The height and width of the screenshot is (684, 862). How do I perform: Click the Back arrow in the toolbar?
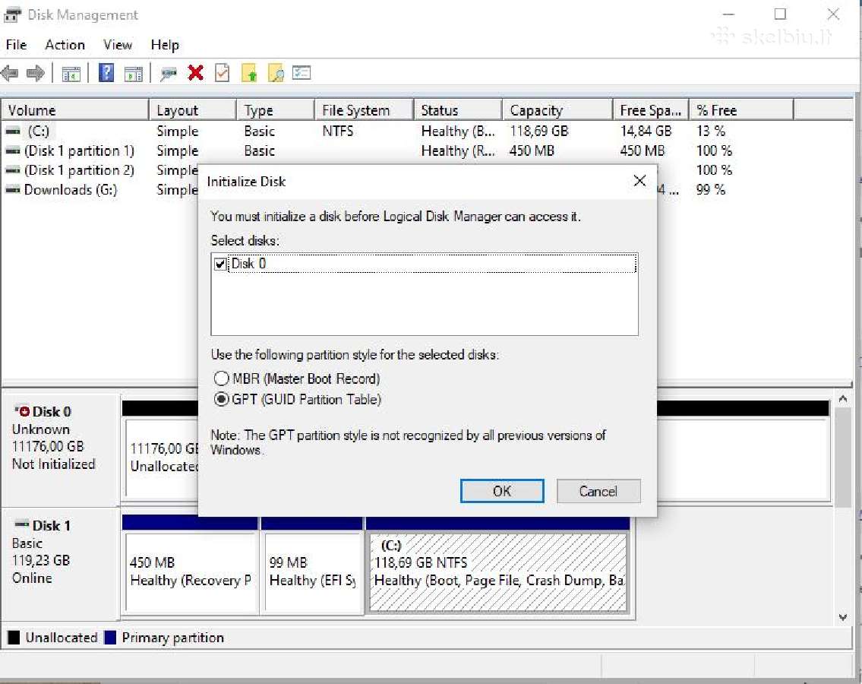pos(10,73)
